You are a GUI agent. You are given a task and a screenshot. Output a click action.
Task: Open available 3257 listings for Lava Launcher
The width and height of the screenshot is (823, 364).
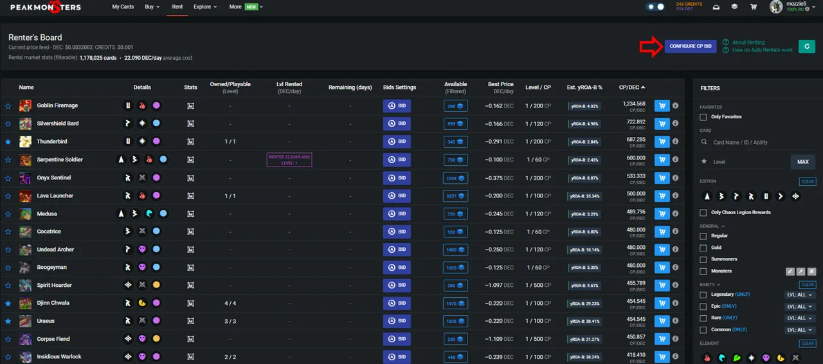(x=455, y=196)
